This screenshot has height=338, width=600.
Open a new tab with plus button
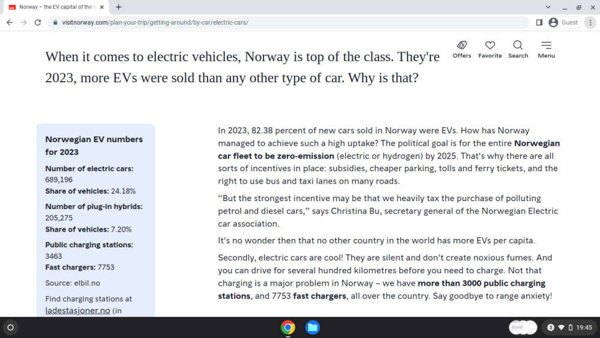click(118, 7)
